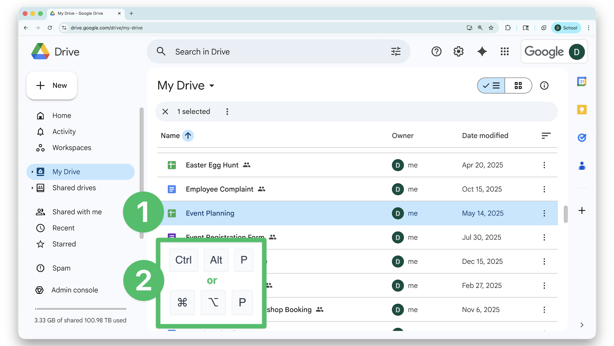Image resolution: width=614 pixels, height=346 pixels.
Task: Click the Gemini sparkle icon
Action: pyautogui.click(x=482, y=51)
